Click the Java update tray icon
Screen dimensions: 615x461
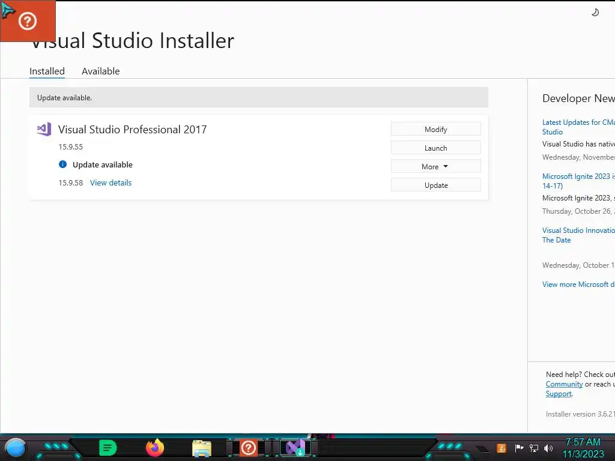click(x=501, y=448)
